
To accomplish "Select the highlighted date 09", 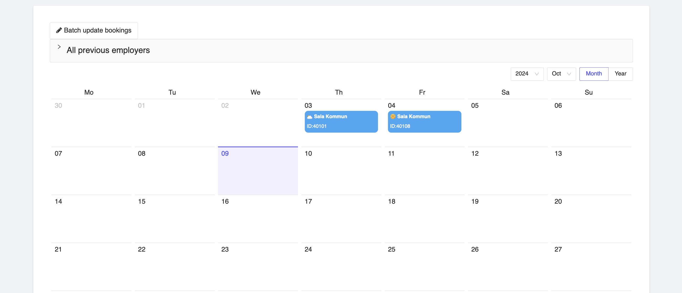I will coord(258,171).
